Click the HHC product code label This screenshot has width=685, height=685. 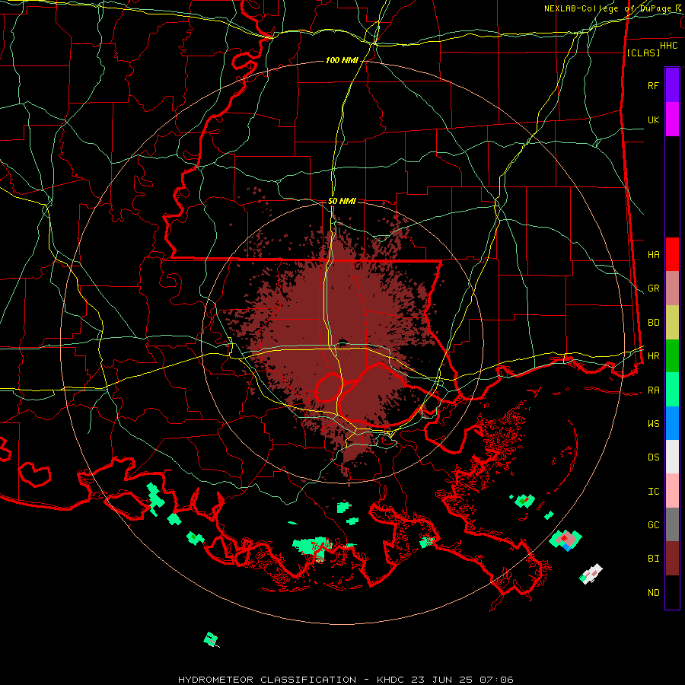(669, 46)
